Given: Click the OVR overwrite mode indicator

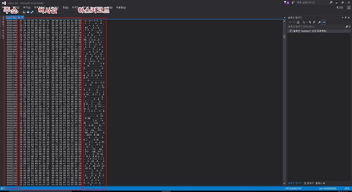Looking at the screenshot, I should 347,189.
